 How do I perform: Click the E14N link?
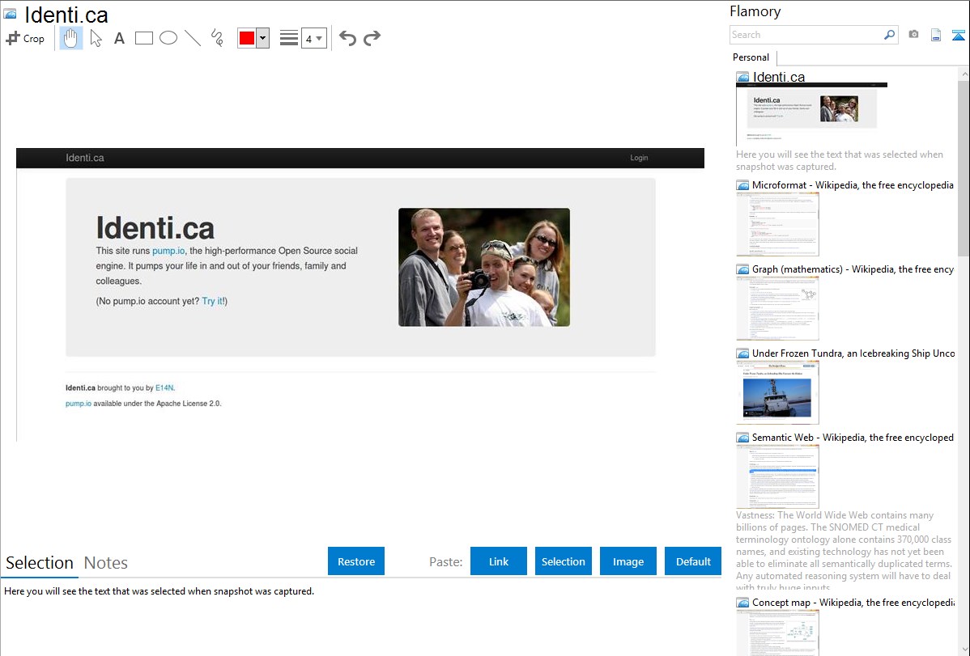(x=164, y=387)
